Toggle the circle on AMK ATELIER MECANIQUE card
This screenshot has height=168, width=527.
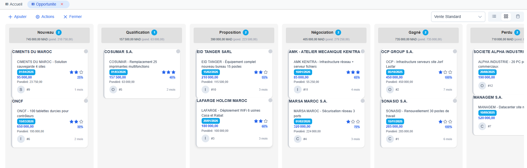coord(363,51)
